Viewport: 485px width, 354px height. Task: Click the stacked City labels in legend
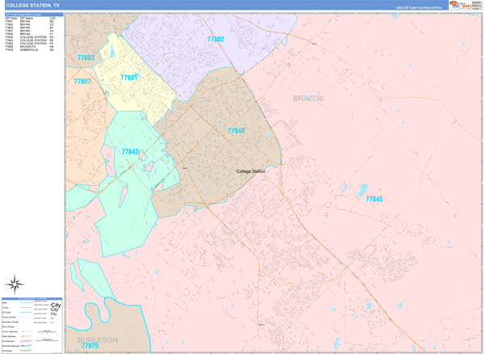(x=55, y=309)
